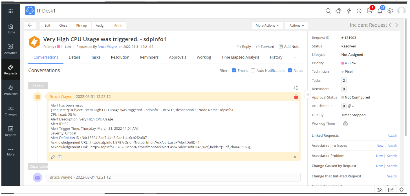Click the back arrow button
The image size is (410, 196).
(x=30, y=25)
